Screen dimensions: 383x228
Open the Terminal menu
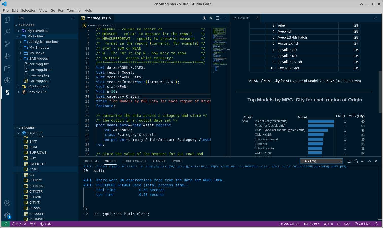(x=74, y=10)
